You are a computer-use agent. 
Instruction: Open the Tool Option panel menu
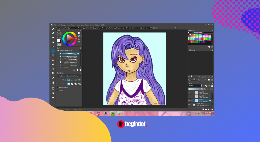(81, 73)
